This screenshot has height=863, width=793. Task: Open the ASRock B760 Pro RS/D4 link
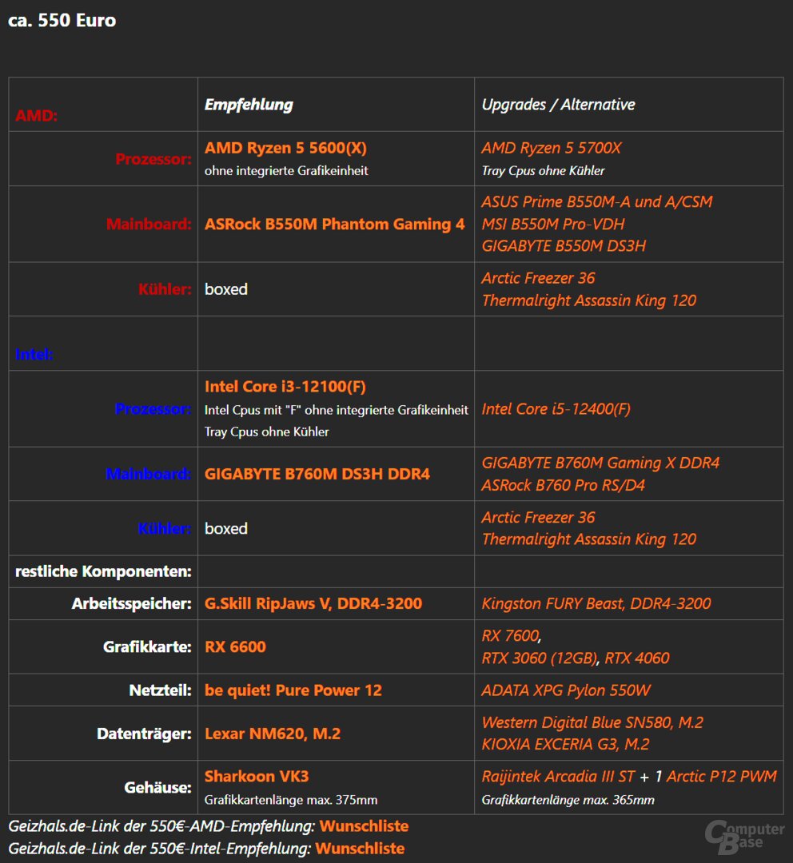pos(563,486)
